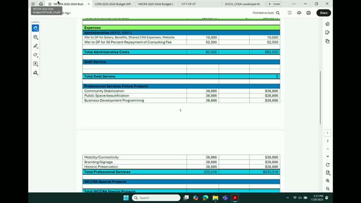Select the hand pan tool in left toolbar
This screenshot has width=361, height=203.
pos(36,28)
